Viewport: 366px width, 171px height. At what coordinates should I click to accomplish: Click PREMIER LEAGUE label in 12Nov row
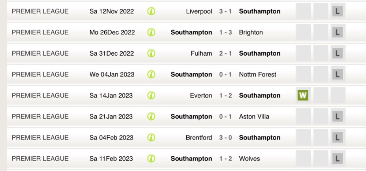point(40,11)
